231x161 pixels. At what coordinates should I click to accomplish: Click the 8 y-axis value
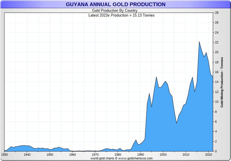216,112
